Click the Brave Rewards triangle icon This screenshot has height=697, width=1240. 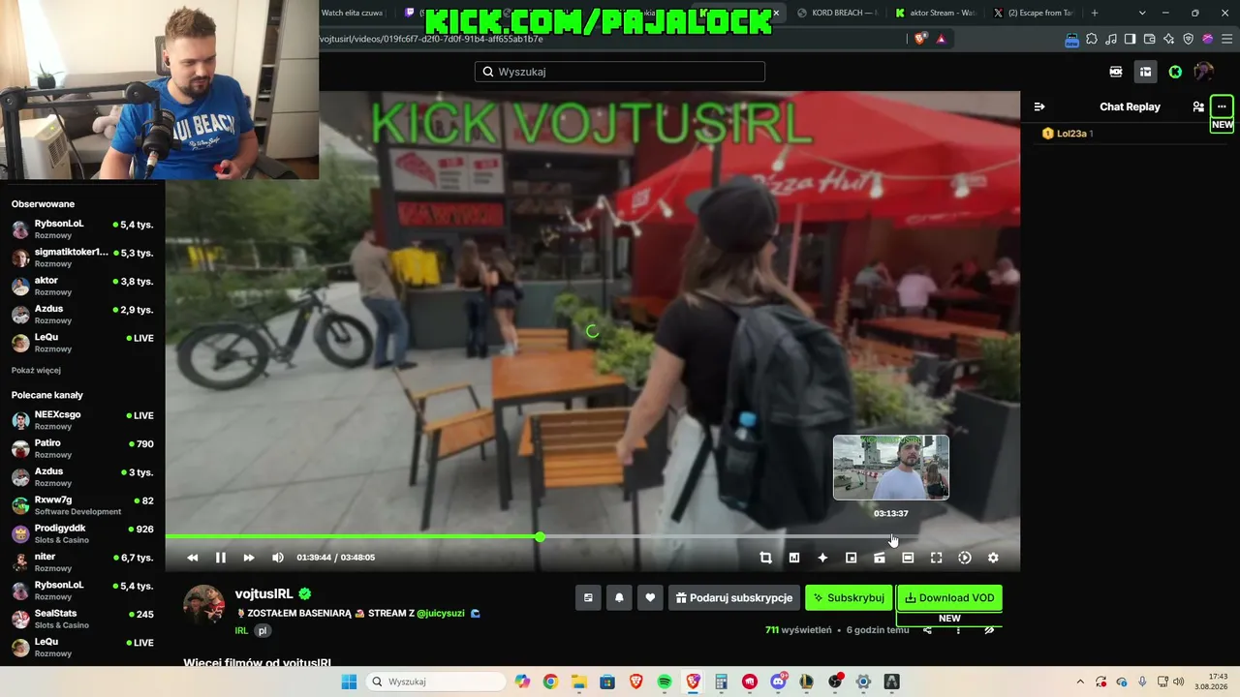[941, 39]
